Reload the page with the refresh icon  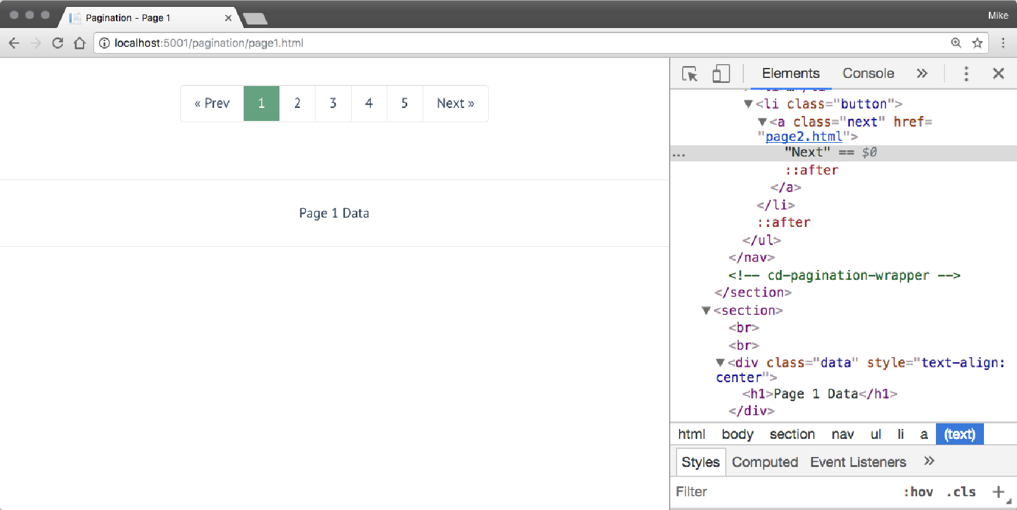coord(57,43)
